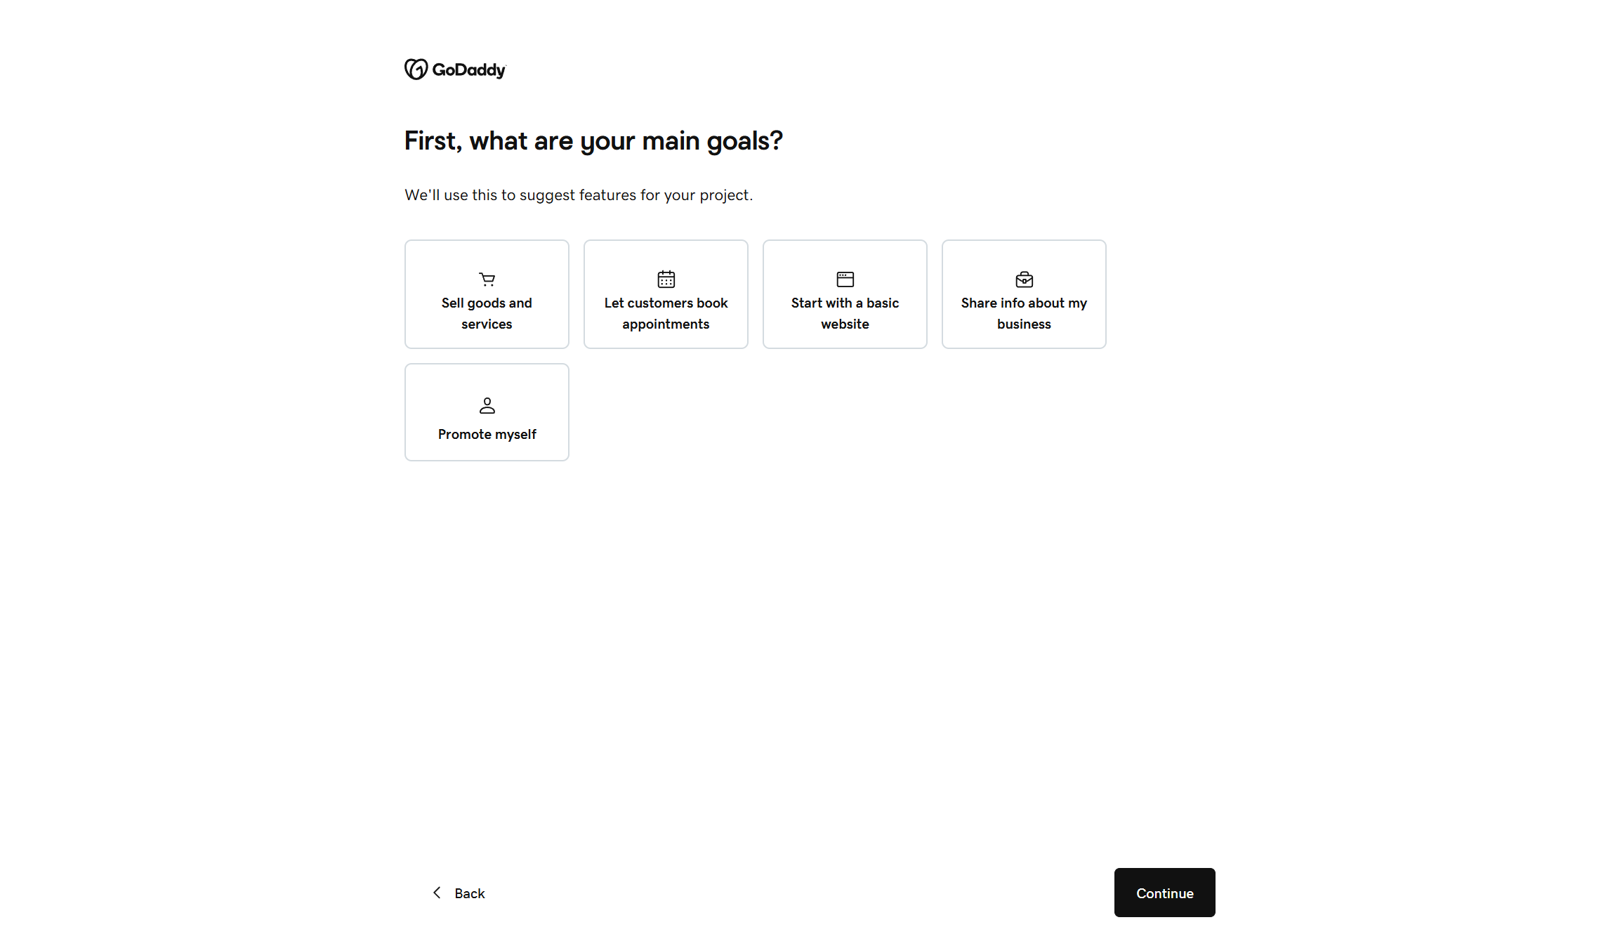The width and height of the screenshot is (1620, 934).
Task: Click the GoDaddy wordmark text logo
Action: coord(469,70)
